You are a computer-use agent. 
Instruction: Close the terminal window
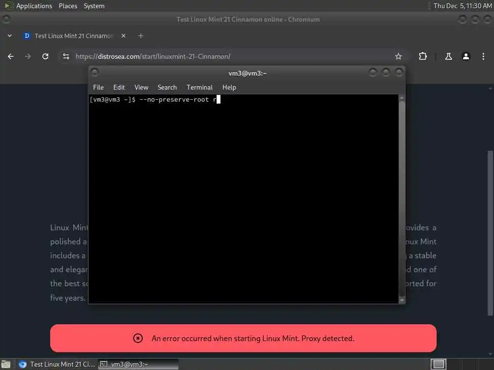coord(399,73)
